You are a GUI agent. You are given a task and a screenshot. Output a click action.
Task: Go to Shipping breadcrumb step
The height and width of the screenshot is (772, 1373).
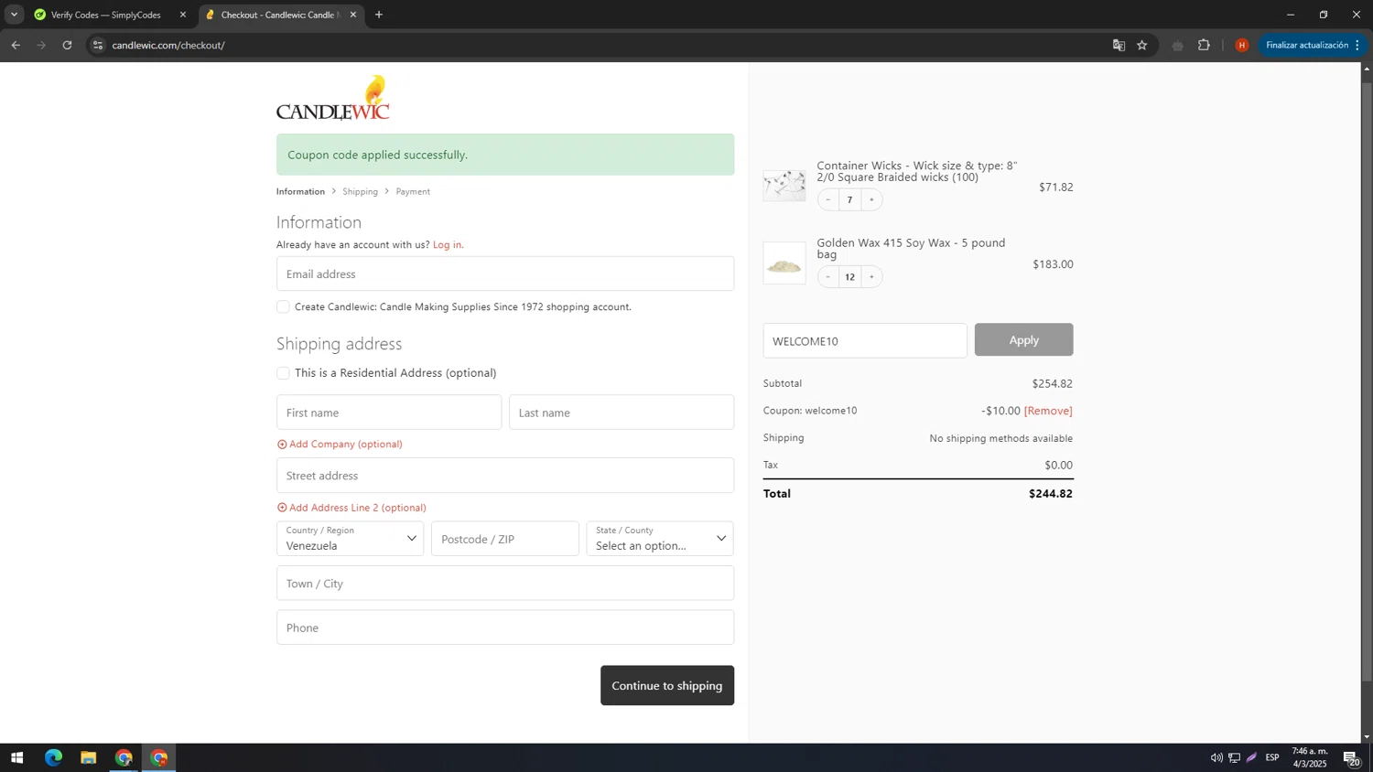(360, 191)
